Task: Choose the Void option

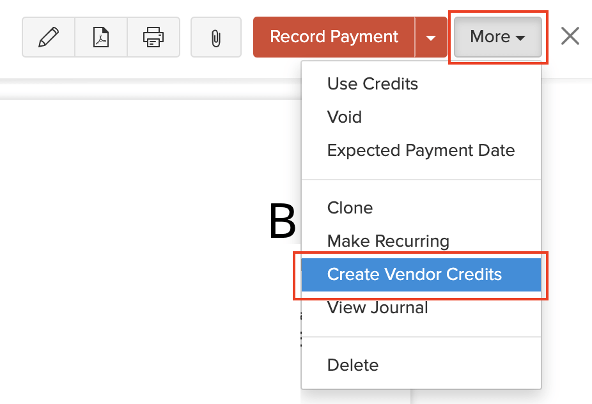Action: (x=345, y=117)
